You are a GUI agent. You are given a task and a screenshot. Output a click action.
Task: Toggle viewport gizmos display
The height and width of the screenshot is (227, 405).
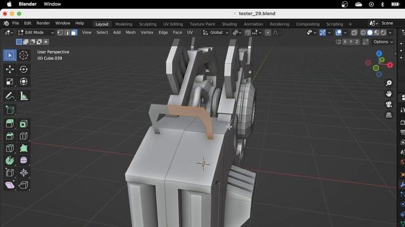[x=323, y=33]
